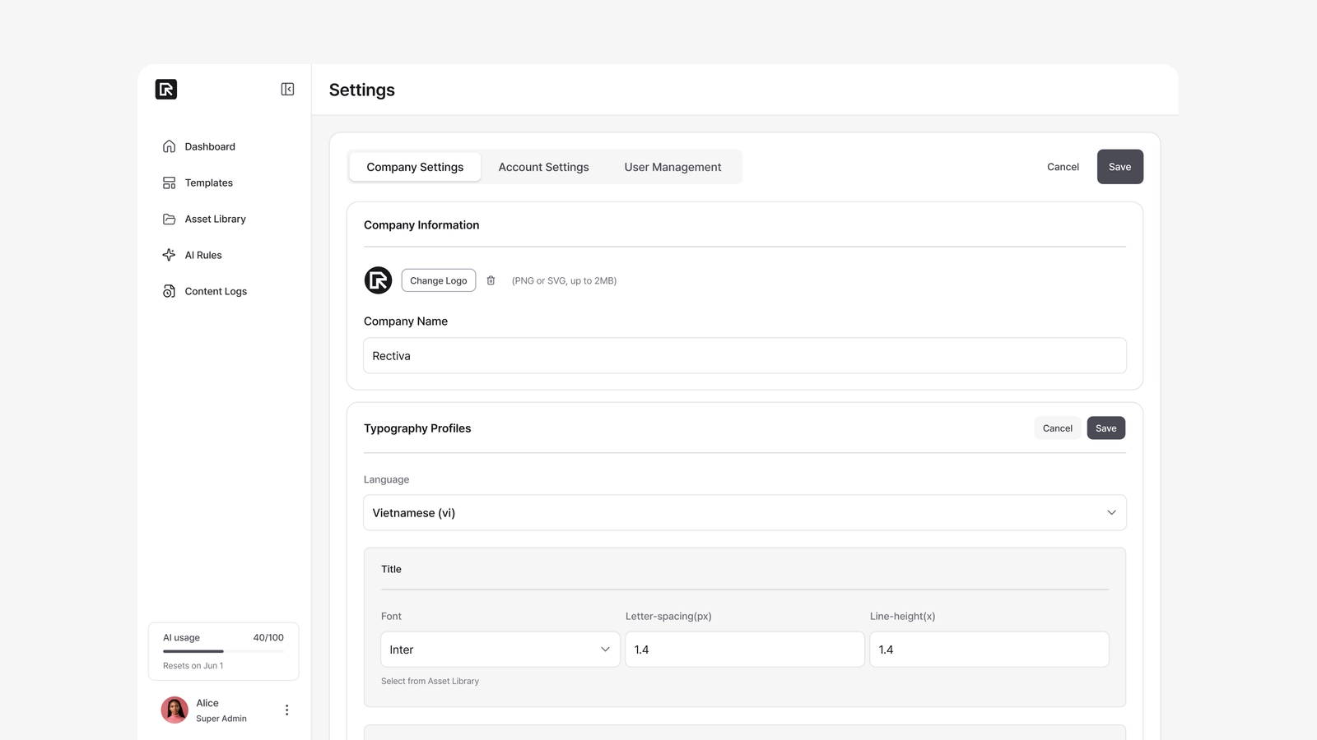Switch to the User Management tab
Viewport: 1317px width, 740px height.
672,167
